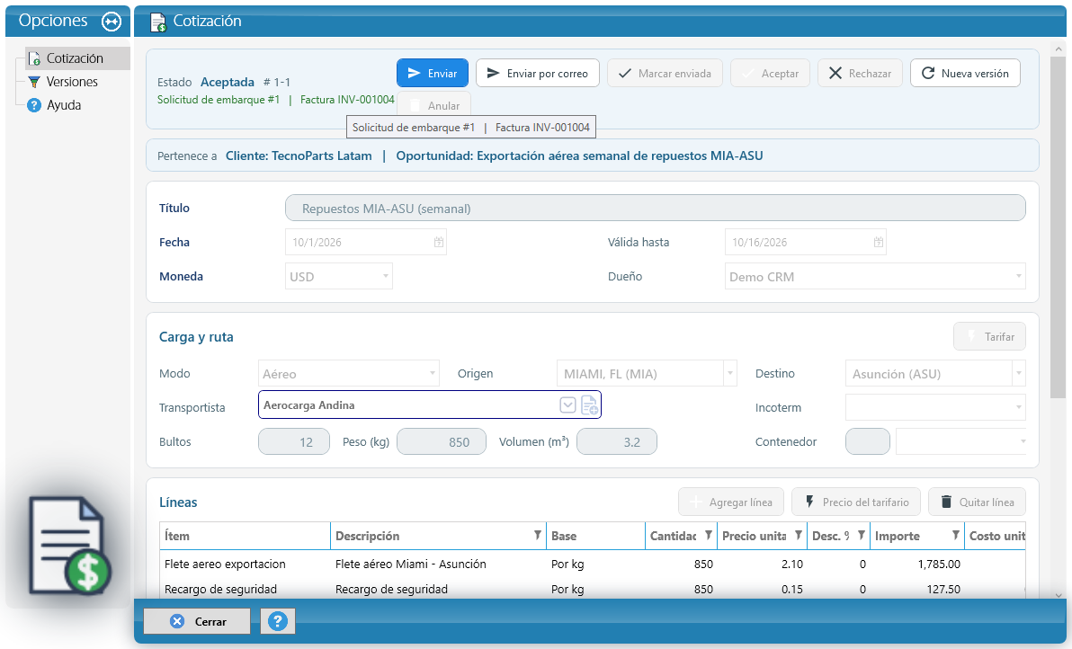1072x649 pixels.
Task: Click the Cliente: TecnoParts Latam link
Action: (x=299, y=156)
